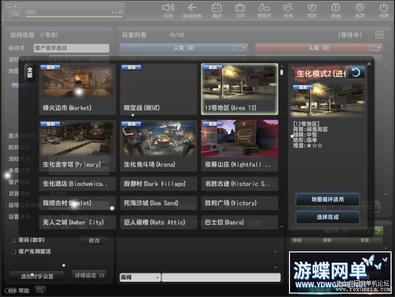Click map list scrollbar down arrow
395x297 pixels.
tap(282, 226)
